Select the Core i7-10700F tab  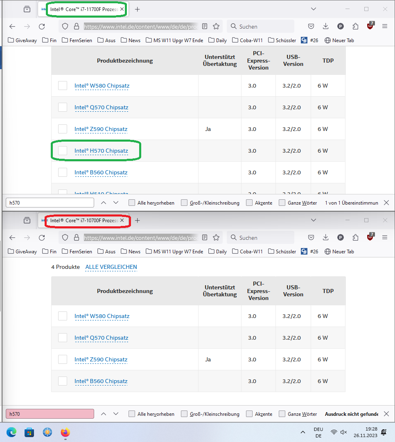tap(84, 221)
